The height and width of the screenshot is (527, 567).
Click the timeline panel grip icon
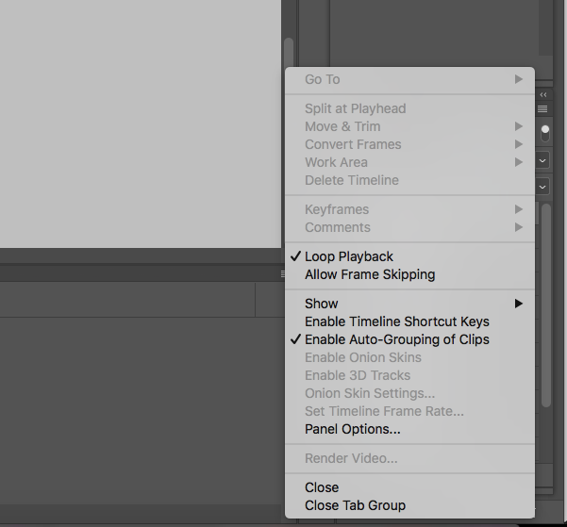pos(283,274)
